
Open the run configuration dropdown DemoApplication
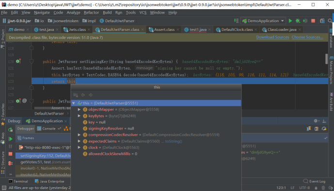coord(263,21)
